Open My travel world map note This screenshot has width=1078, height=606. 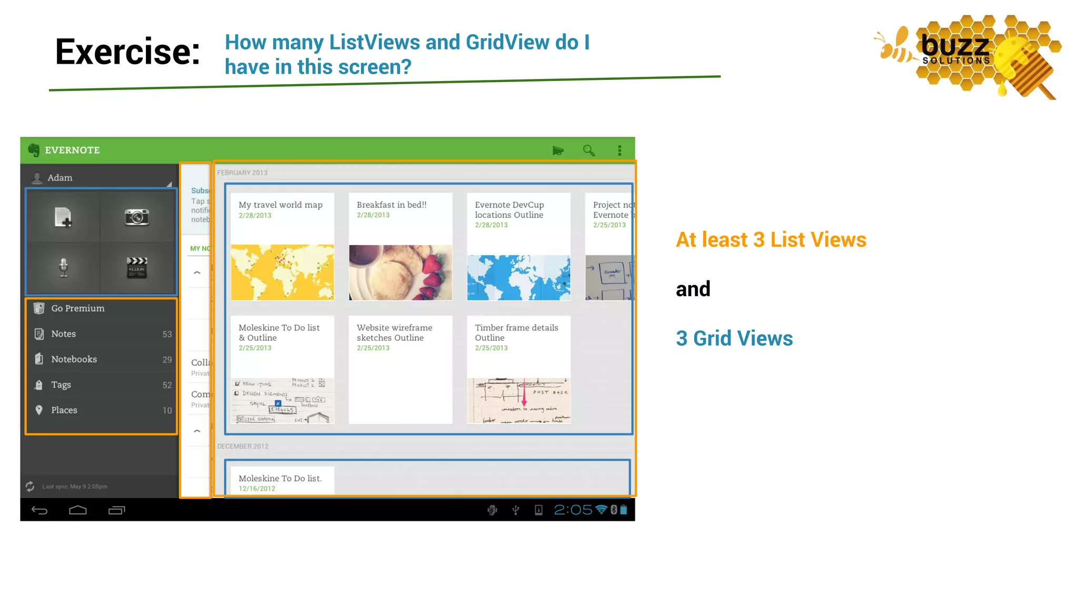(282, 247)
